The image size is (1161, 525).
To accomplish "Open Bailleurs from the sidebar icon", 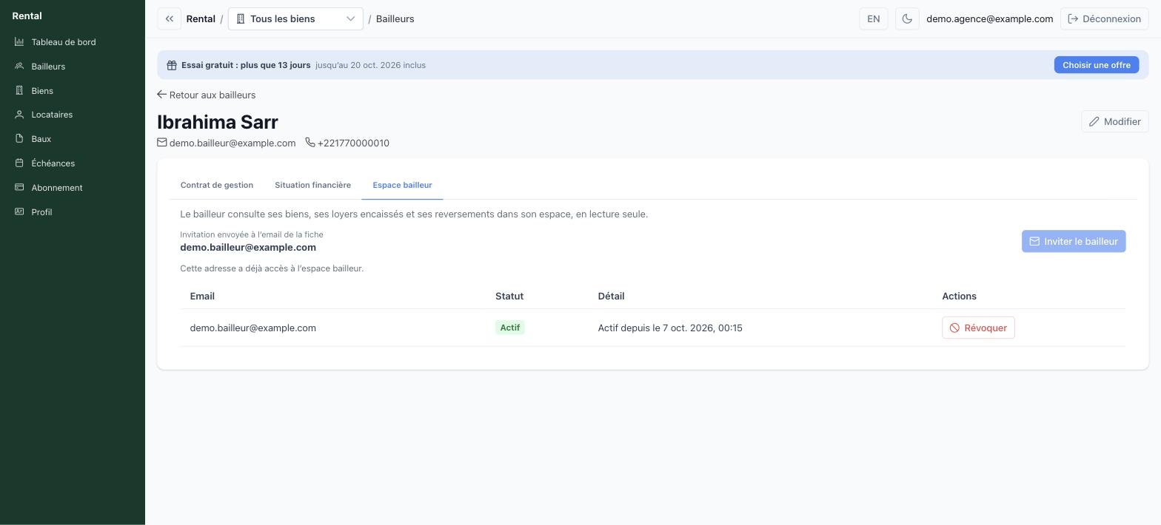I will (x=19, y=67).
